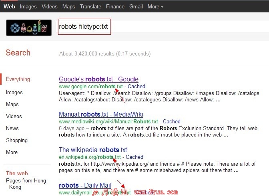Click the Google holiday doodle logo

pos(29,28)
